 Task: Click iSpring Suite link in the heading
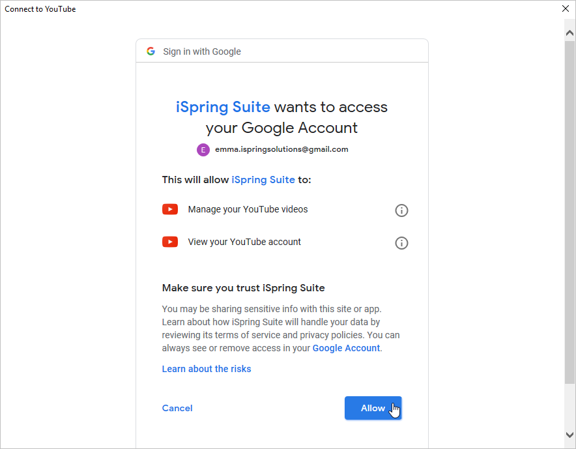click(x=223, y=107)
